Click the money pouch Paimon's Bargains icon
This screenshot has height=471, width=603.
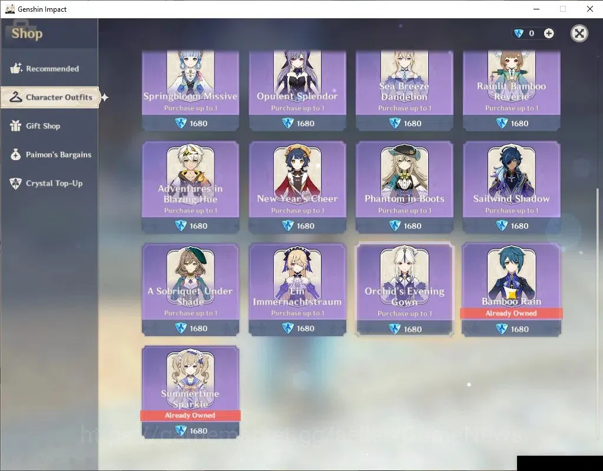click(16, 155)
